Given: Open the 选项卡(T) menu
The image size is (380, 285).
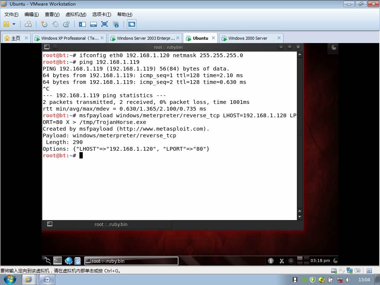Looking at the screenshot, I should (102, 14).
